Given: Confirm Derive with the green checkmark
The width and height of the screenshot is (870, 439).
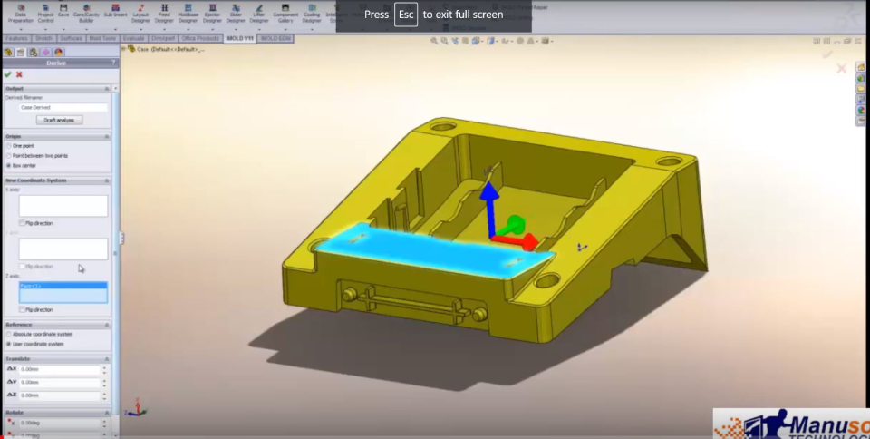Looking at the screenshot, I should pos(8,74).
